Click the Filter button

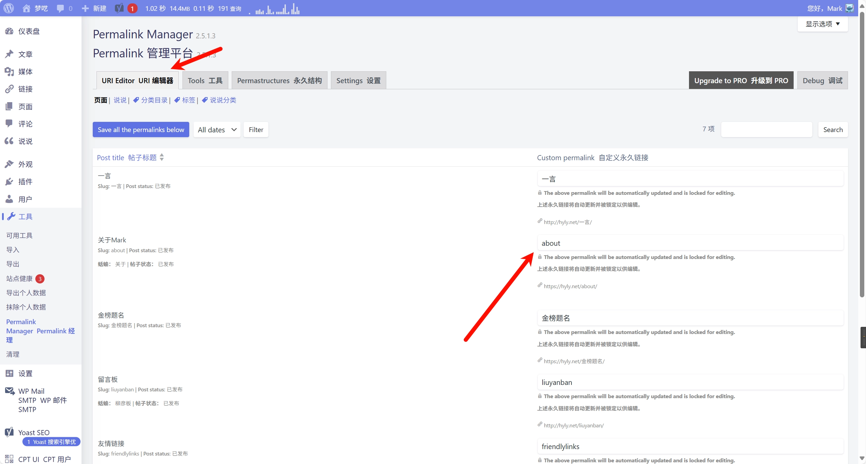coord(256,130)
